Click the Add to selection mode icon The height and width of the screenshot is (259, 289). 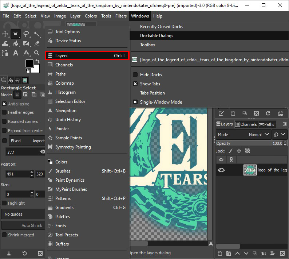tap(25, 95)
